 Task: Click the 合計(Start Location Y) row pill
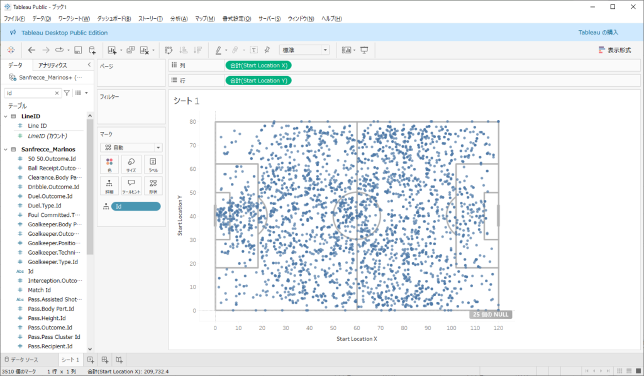258,80
